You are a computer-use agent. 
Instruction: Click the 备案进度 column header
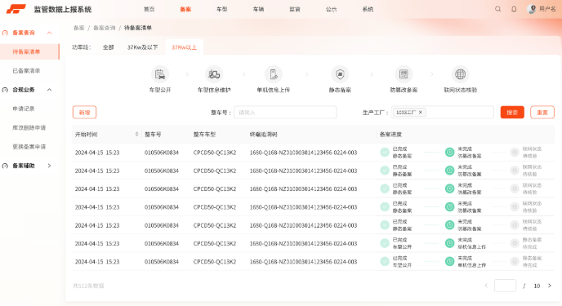point(390,135)
